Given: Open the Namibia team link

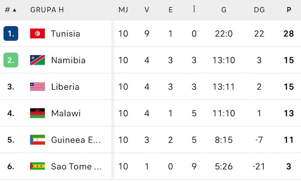Looking at the screenshot, I should click(68, 60).
